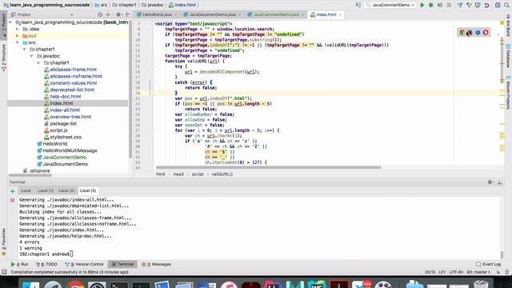The image size is (512, 288).
Task: Close the index.html editor tab
Action: pos(340,14)
